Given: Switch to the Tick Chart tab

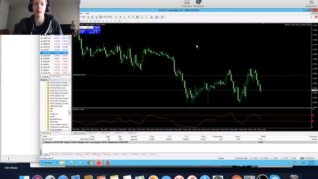Looking at the screenshot, I should pyautogui.click(x=55, y=77).
